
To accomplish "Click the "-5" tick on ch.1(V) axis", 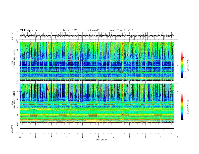I will click(17, 40).
